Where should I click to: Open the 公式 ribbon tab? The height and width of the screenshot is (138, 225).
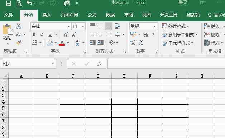pyautogui.click(x=92, y=15)
